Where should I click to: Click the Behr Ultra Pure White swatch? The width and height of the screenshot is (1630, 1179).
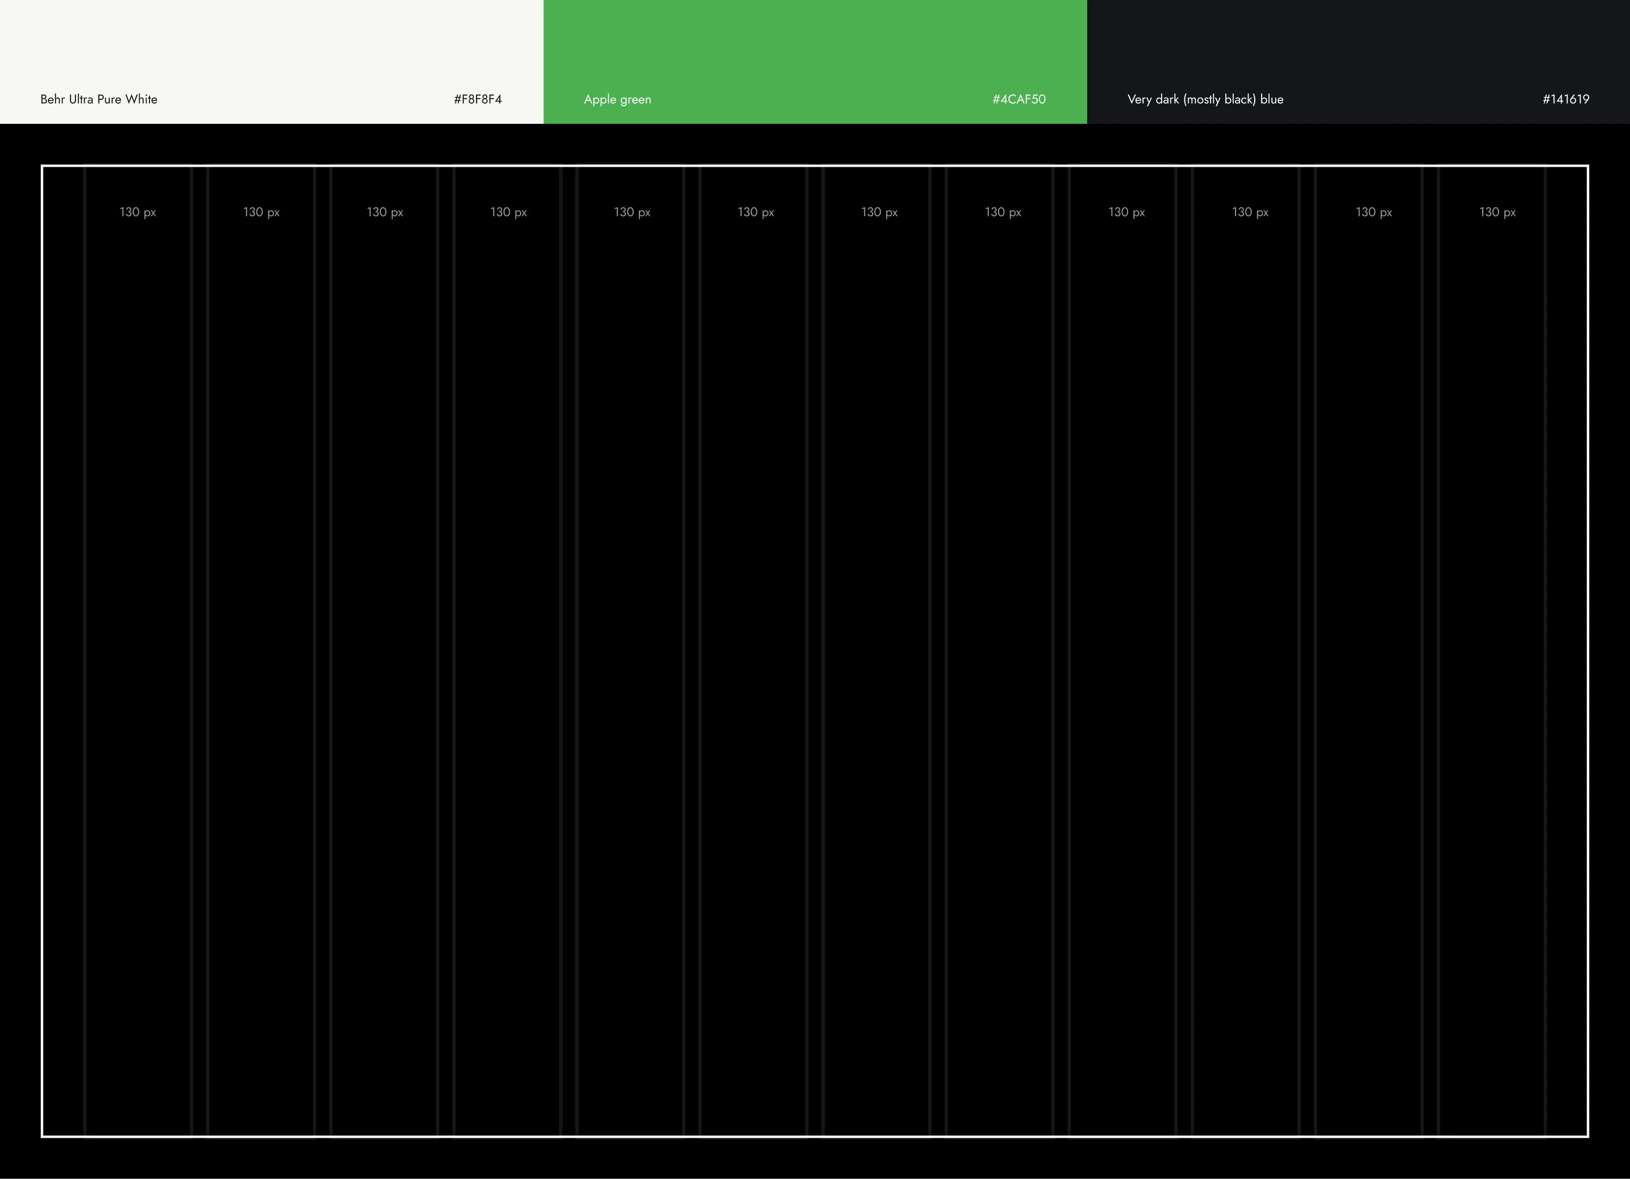click(272, 43)
